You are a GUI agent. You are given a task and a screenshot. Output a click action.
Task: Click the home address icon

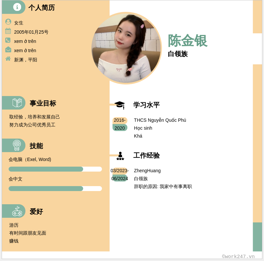8,59
